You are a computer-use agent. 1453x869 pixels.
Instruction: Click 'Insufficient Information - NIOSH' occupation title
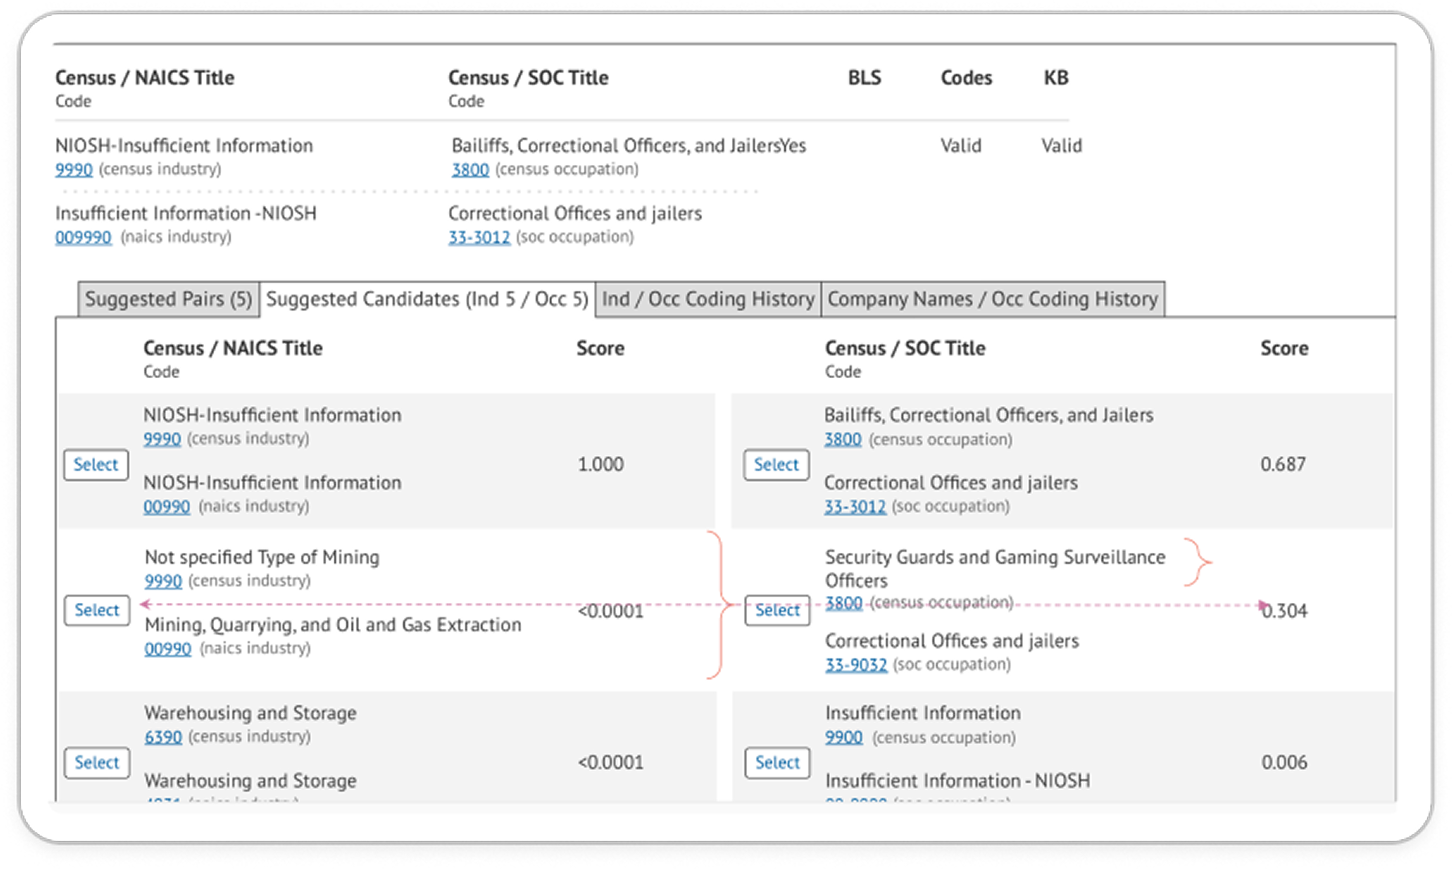958,781
